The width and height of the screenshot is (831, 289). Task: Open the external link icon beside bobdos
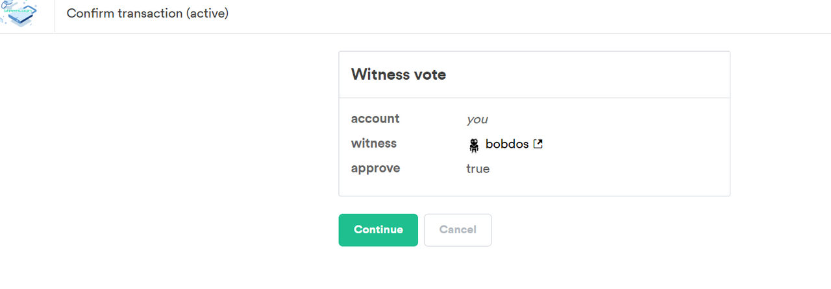click(538, 144)
